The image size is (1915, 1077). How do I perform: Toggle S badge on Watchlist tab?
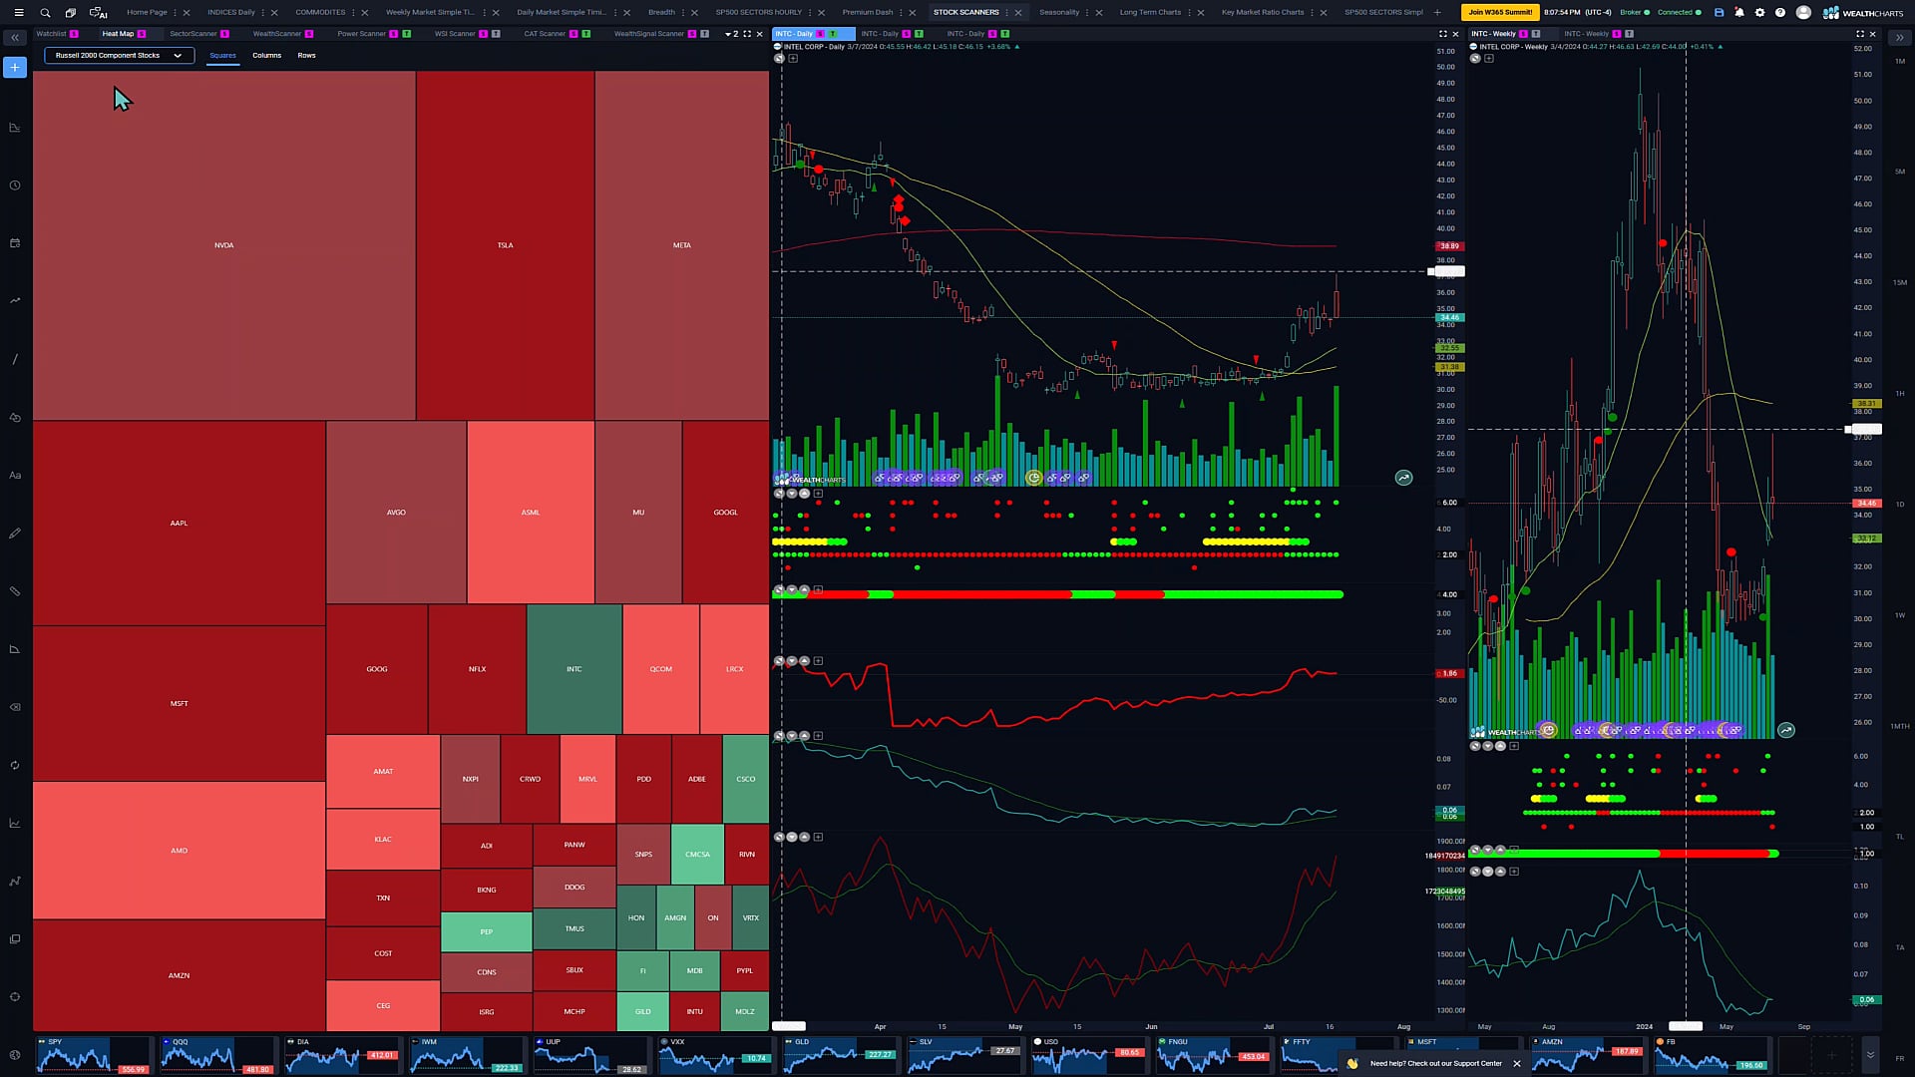pos(74,34)
